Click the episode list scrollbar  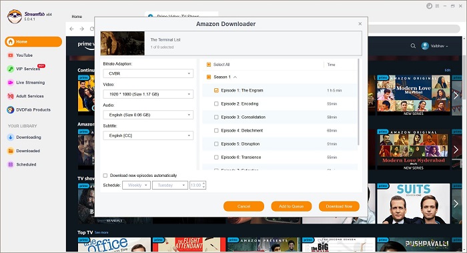pos(358,102)
